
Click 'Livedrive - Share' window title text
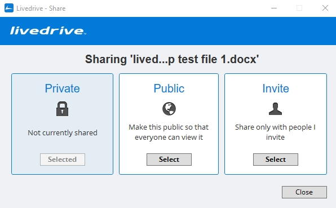tap(41, 8)
